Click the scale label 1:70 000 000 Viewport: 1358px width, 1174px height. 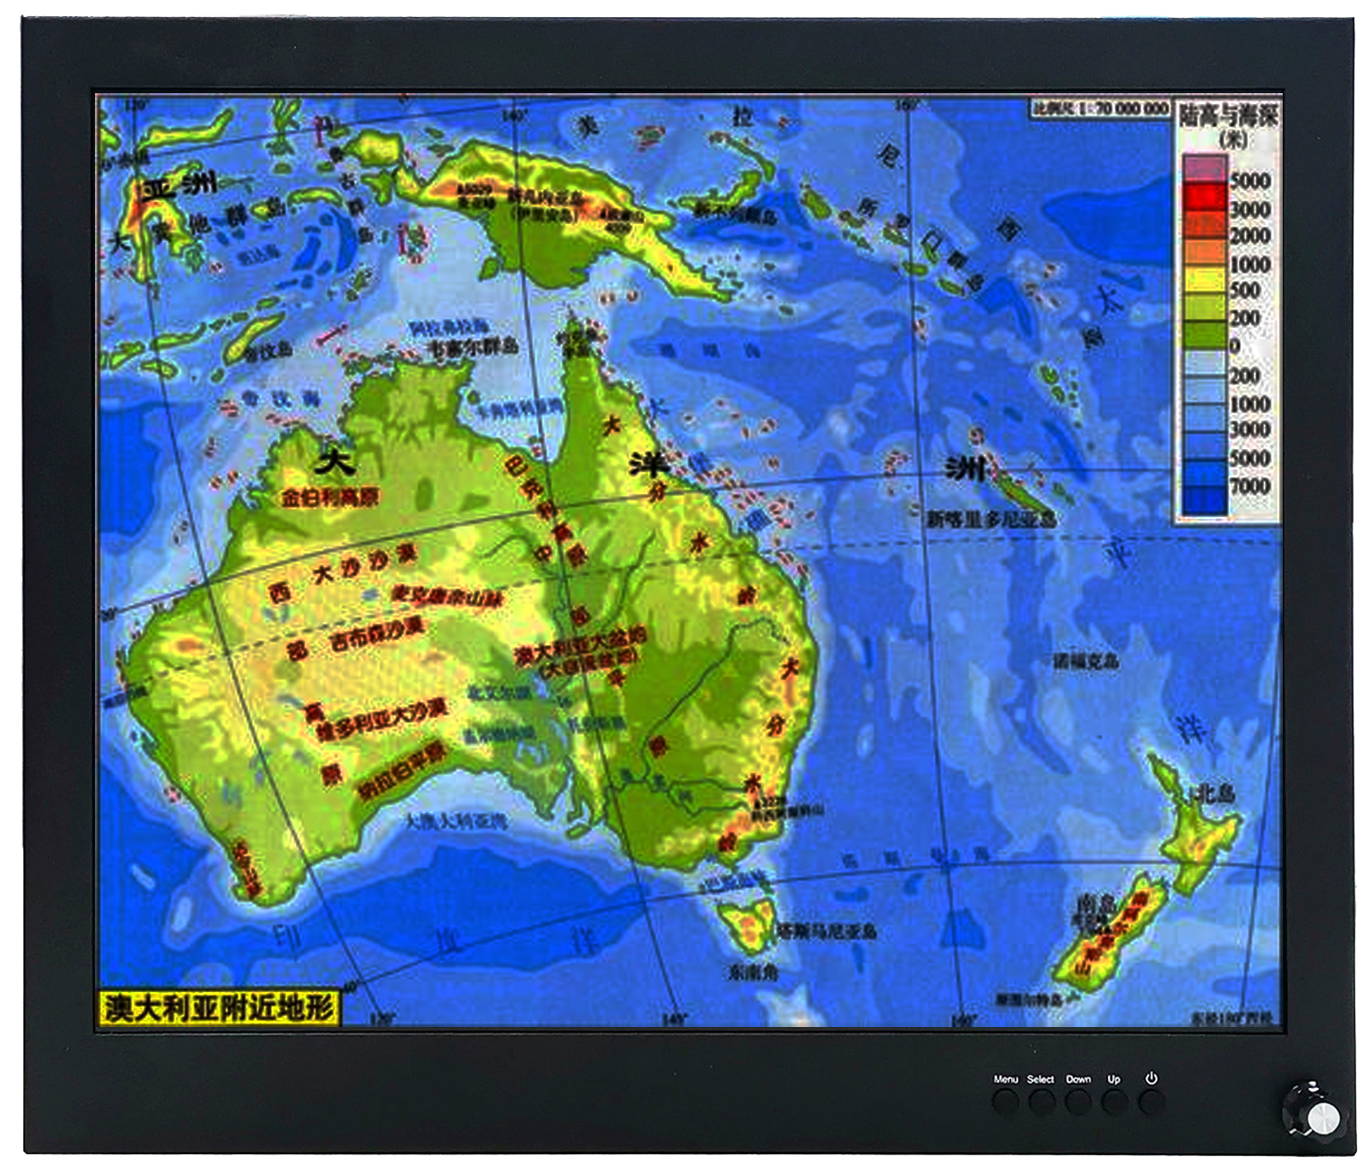(1101, 108)
